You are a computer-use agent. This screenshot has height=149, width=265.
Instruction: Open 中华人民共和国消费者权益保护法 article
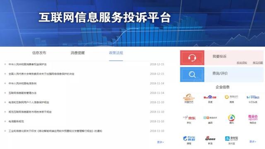coord(28,65)
